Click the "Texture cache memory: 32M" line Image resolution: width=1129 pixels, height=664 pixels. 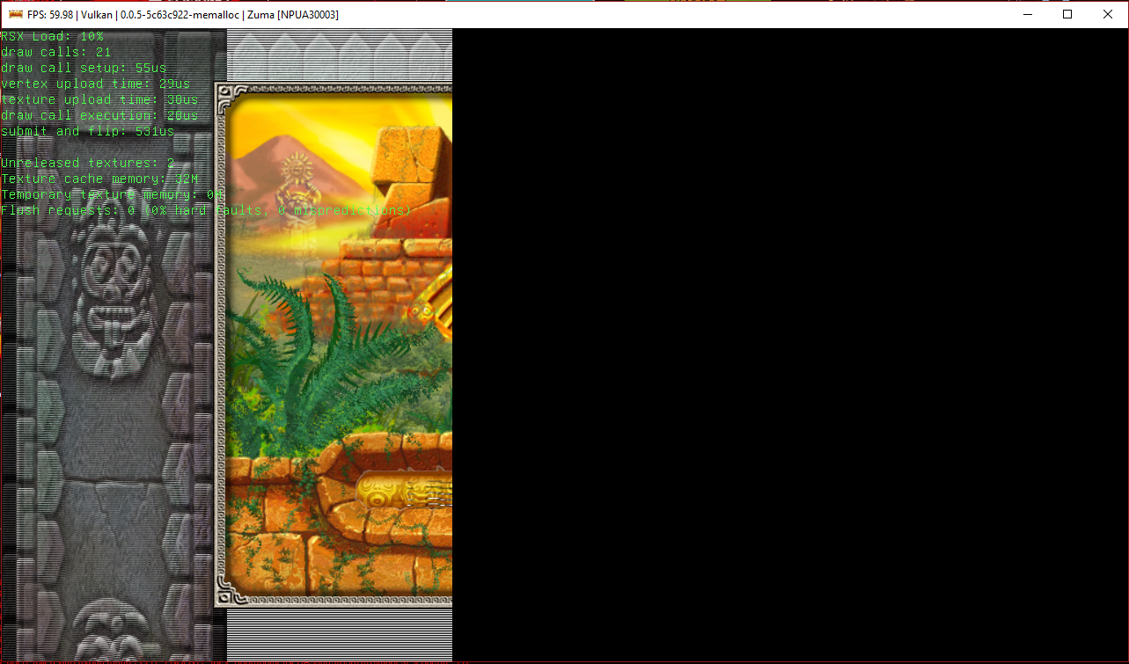99,179
